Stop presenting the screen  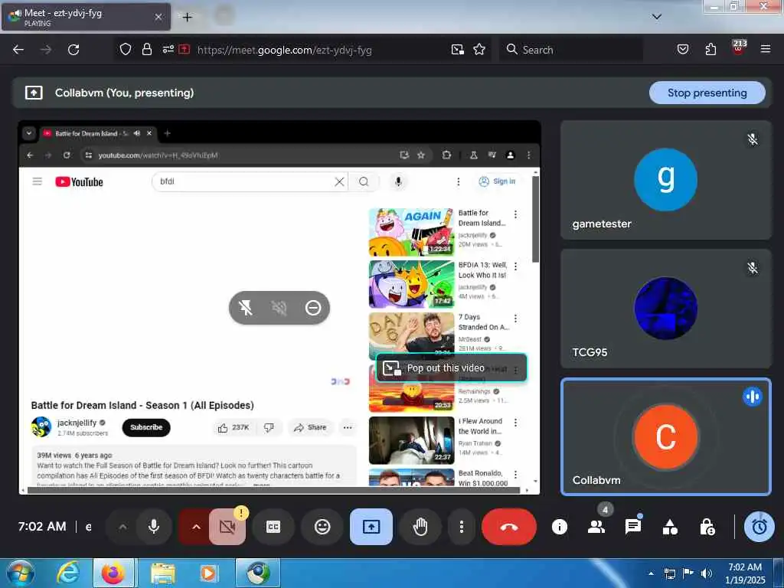click(x=707, y=93)
